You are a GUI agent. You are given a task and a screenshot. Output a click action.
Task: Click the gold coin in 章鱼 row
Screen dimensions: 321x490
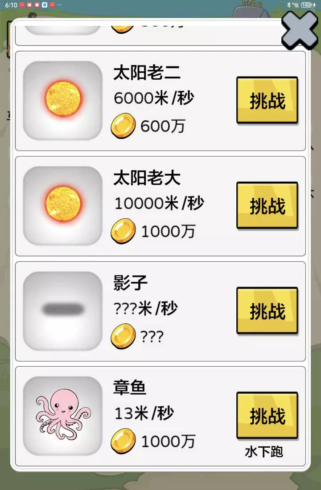coord(123,441)
